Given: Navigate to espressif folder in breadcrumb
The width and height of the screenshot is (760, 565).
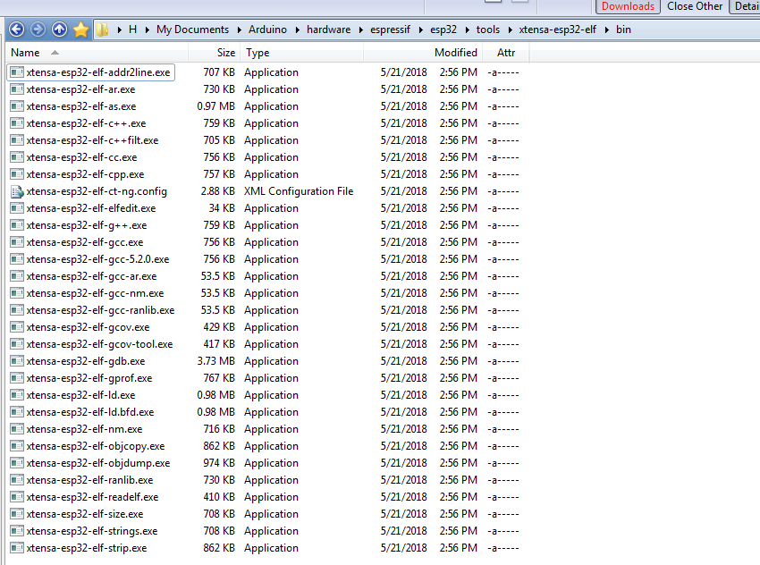Looking at the screenshot, I should pyautogui.click(x=390, y=30).
